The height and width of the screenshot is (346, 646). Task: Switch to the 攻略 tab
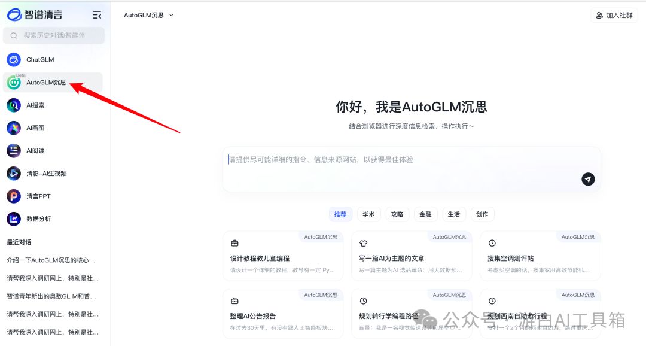(397, 214)
